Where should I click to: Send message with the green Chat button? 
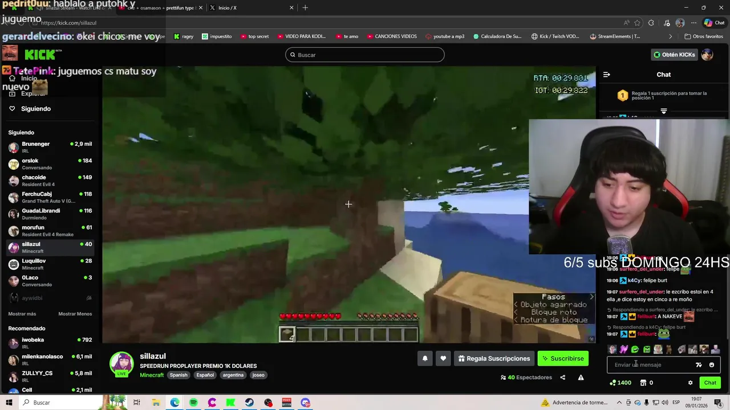pyautogui.click(x=710, y=383)
